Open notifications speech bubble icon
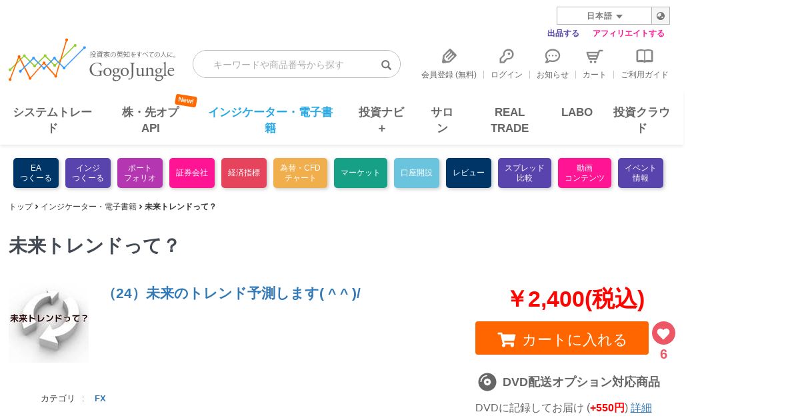This screenshot has height=420, width=800. [x=553, y=56]
